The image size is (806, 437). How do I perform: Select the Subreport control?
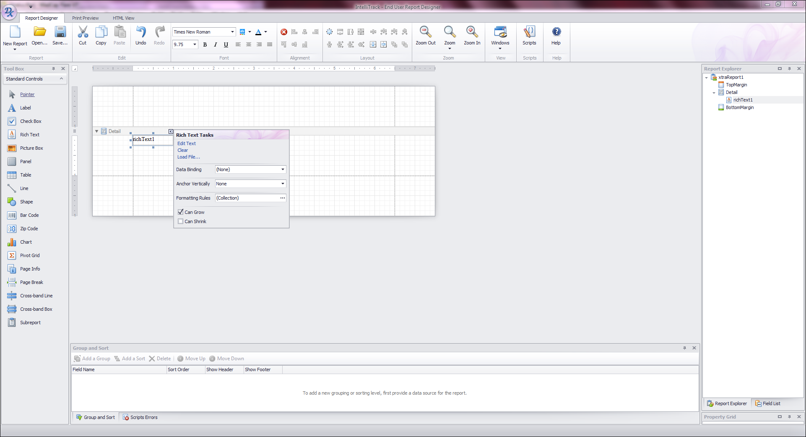coord(30,323)
